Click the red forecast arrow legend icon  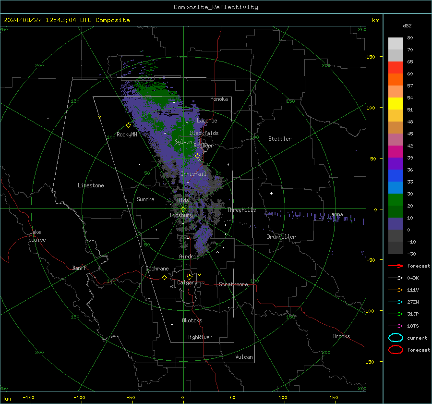coord(396,266)
